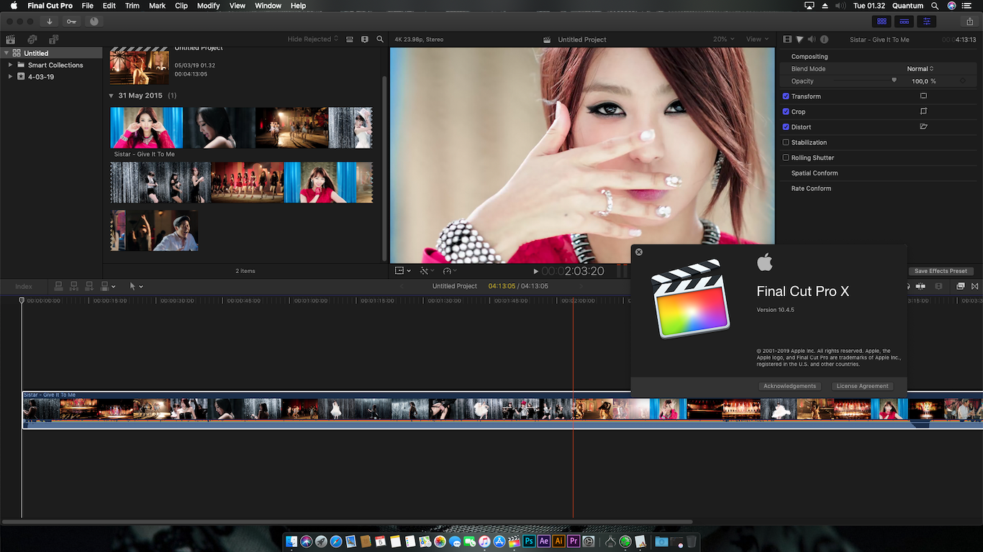Open the Mark menu
The image size is (983, 552).
pyautogui.click(x=157, y=6)
